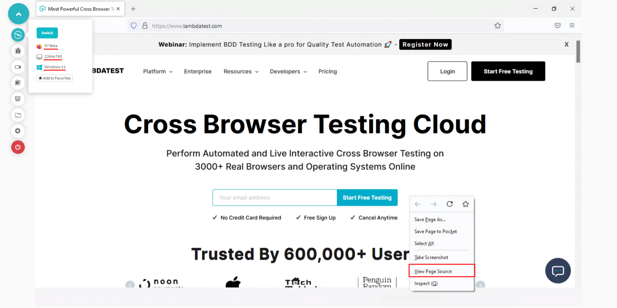Click the red power end-session button

tap(18, 147)
